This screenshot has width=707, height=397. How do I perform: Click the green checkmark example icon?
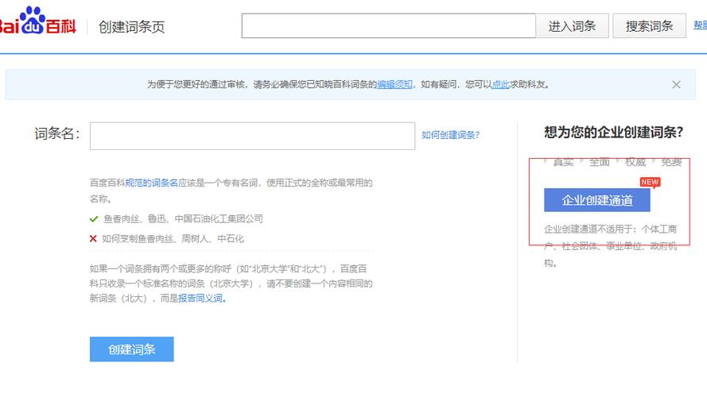click(94, 219)
